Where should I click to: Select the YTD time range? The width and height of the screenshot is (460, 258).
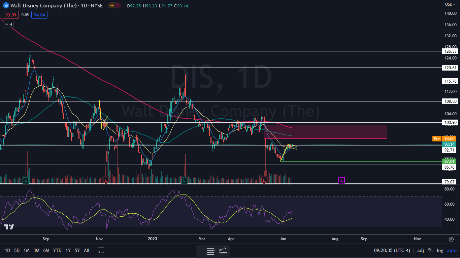(57, 250)
